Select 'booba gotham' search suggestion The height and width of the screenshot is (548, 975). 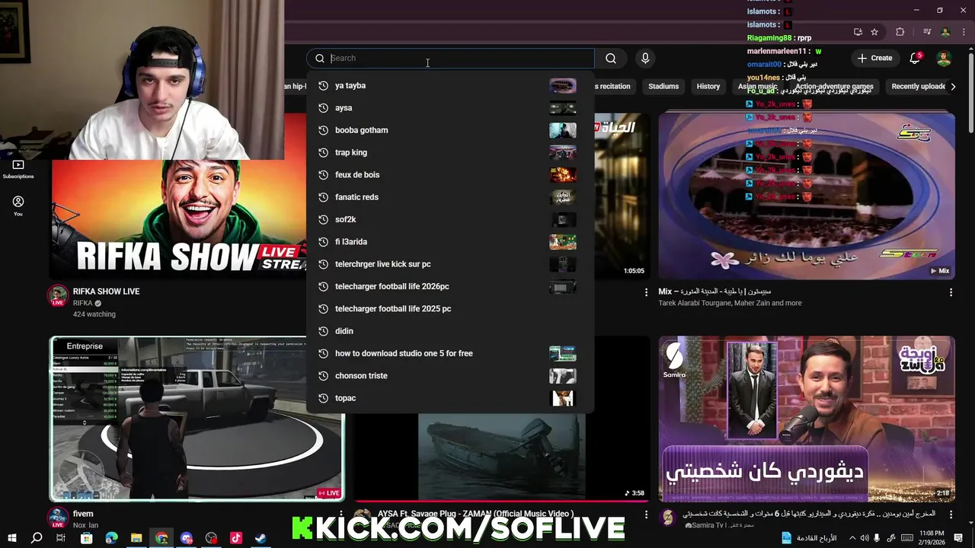click(x=449, y=130)
